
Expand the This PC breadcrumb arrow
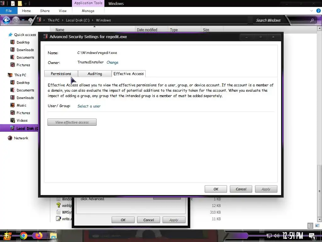pyautogui.click(x=63, y=20)
